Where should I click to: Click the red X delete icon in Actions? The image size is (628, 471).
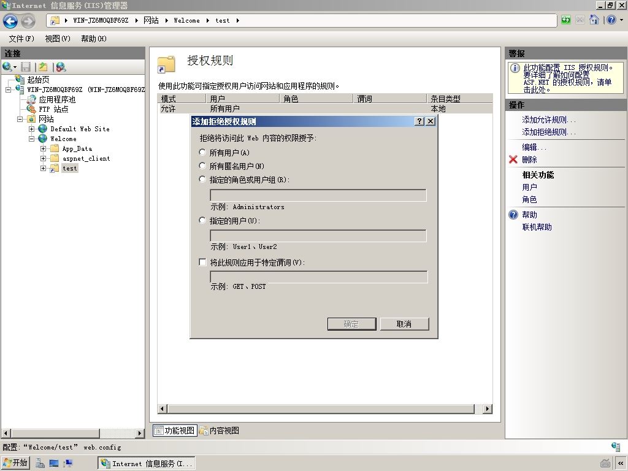coord(513,159)
